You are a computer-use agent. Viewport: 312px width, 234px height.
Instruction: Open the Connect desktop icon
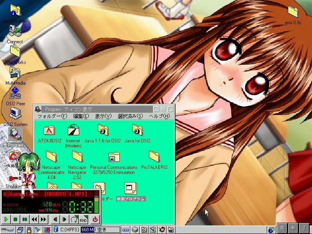(x=15, y=31)
